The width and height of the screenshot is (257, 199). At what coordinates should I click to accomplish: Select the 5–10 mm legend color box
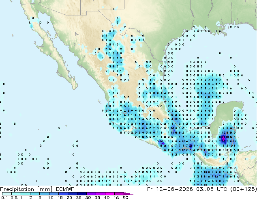click(x=44, y=194)
